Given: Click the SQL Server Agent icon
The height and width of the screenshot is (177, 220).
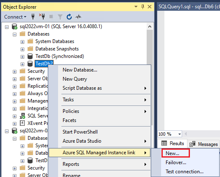Looking at the screenshot, I should (x=22, y=116).
